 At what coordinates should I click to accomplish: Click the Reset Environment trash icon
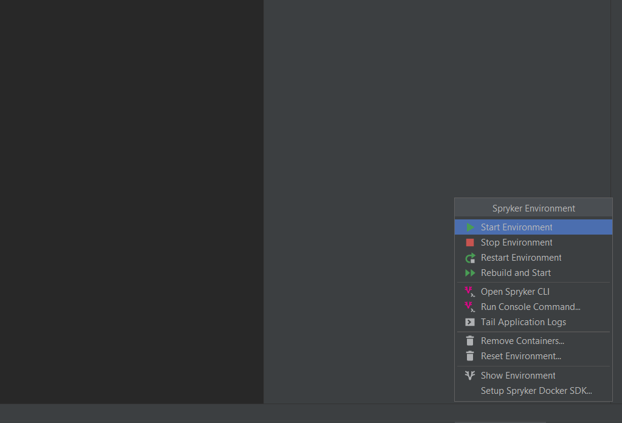click(469, 356)
